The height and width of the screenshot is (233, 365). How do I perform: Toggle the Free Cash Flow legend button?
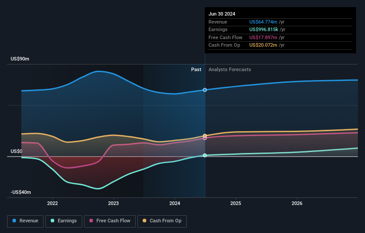tap(110, 221)
